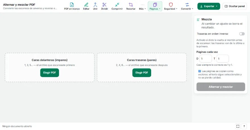Viewport: 250px width, 130px height.
Task: Click the 'Alternar y mezclar PDF' title
Action: pos(19,5)
